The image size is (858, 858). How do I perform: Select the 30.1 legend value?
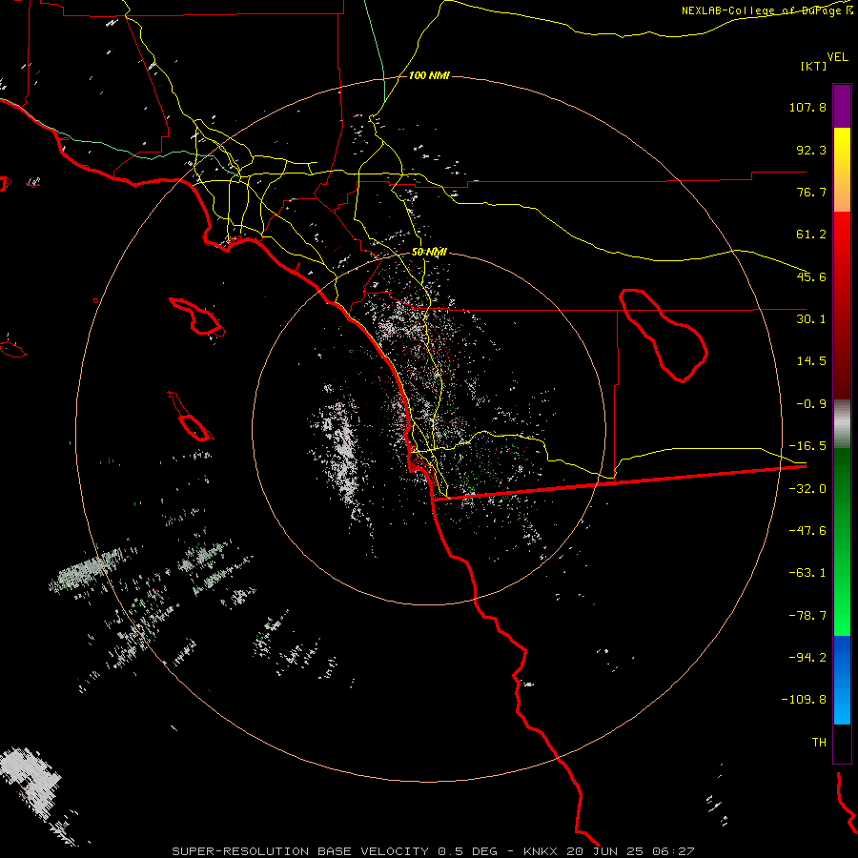pyautogui.click(x=811, y=319)
